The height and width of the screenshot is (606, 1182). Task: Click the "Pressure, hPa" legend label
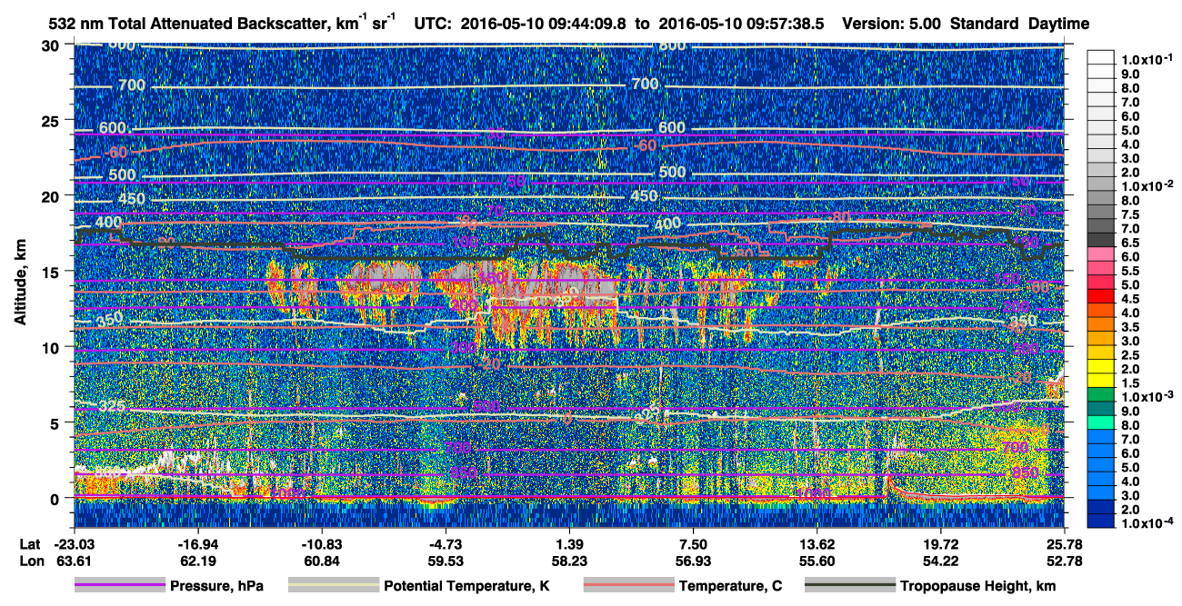[216, 586]
